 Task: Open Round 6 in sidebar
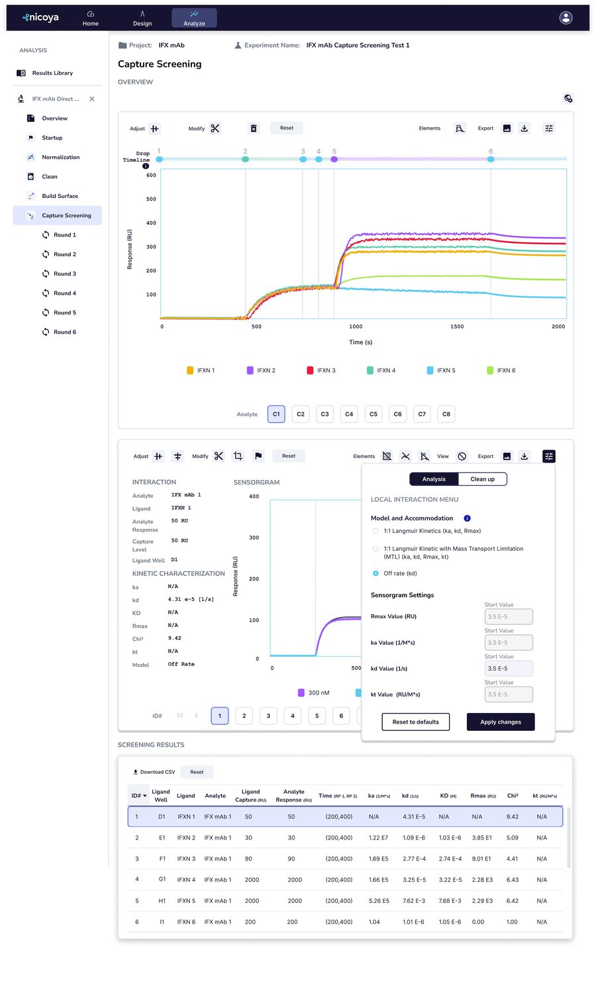pyautogui.click(x=60, y=332)
